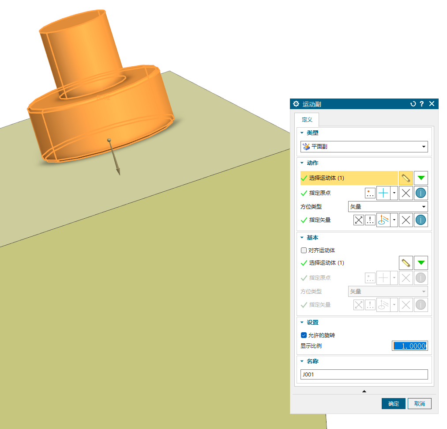Open the point dialog icon beside 动作 指定原点
Image resolution: width=447 pixels, height=429 pixels.
coord(370,193)
